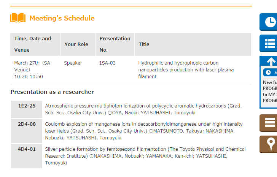Image resolution: width=277 pixels, height=177 pixels.
Task: Select presentation code 4D4-01
Action: click(27, 149)
